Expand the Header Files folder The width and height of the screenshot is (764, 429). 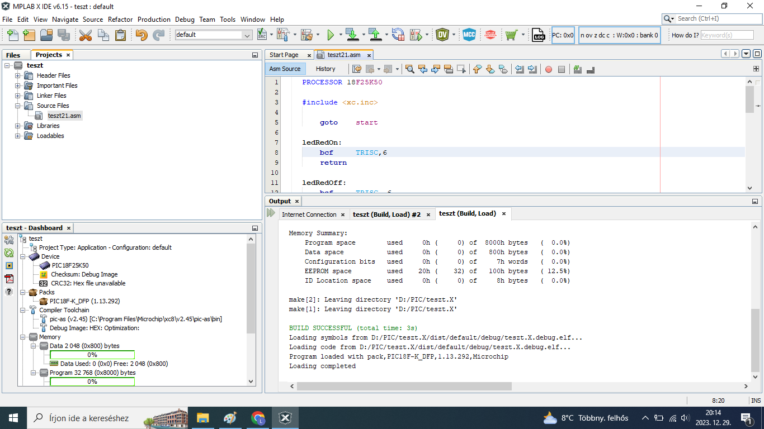click(x=18, y=75)
